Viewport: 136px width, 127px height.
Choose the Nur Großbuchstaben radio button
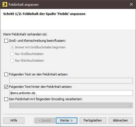pyautogui.click(x=12, y=54)
